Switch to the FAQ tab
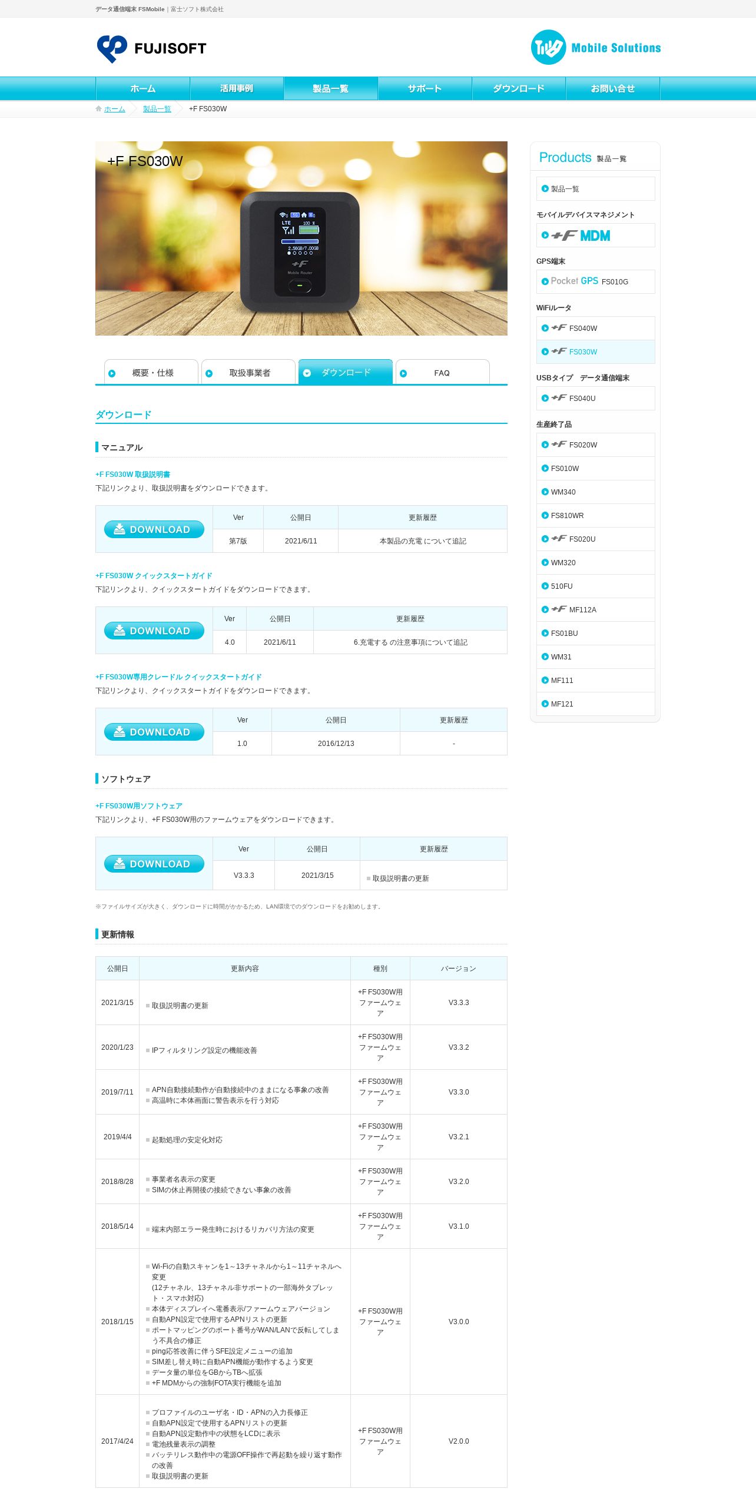This screenshot has height=1512, width=756. point(443,372)
